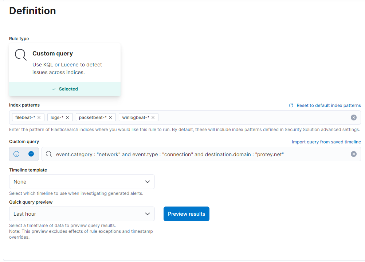The image size is (365, 262).
Task: Expand the Timeline template dropdown
Action: 82,182
